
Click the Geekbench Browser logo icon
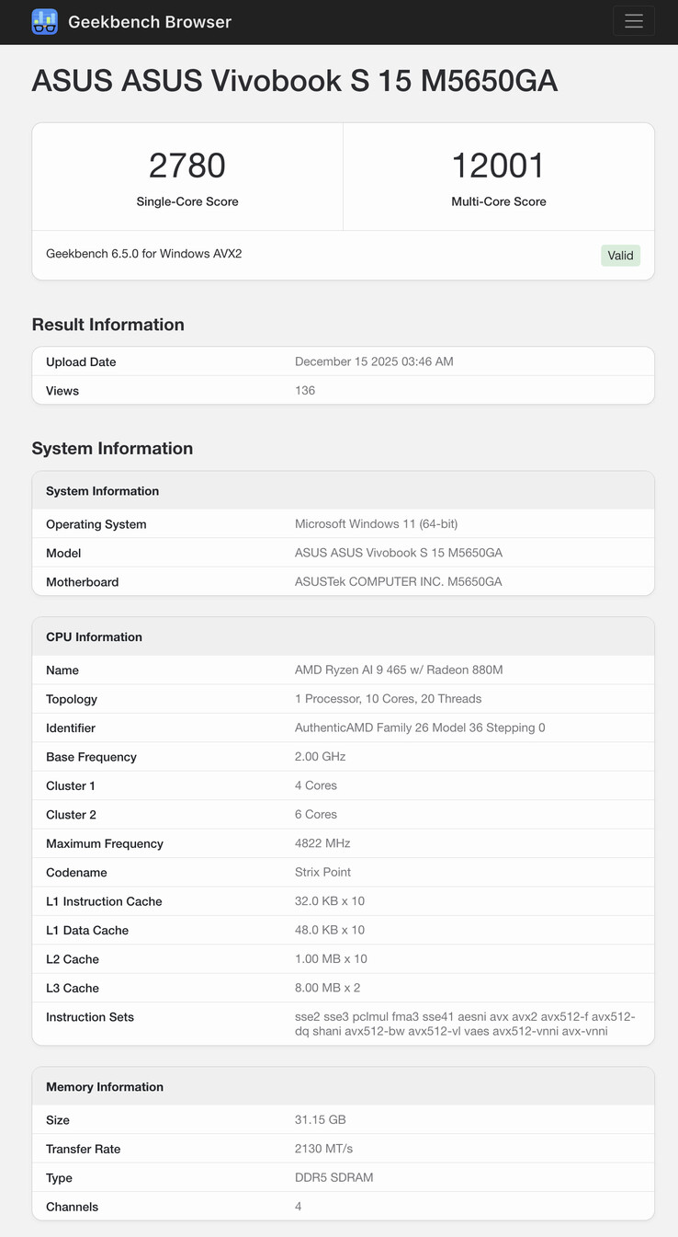tap(44, 20)
